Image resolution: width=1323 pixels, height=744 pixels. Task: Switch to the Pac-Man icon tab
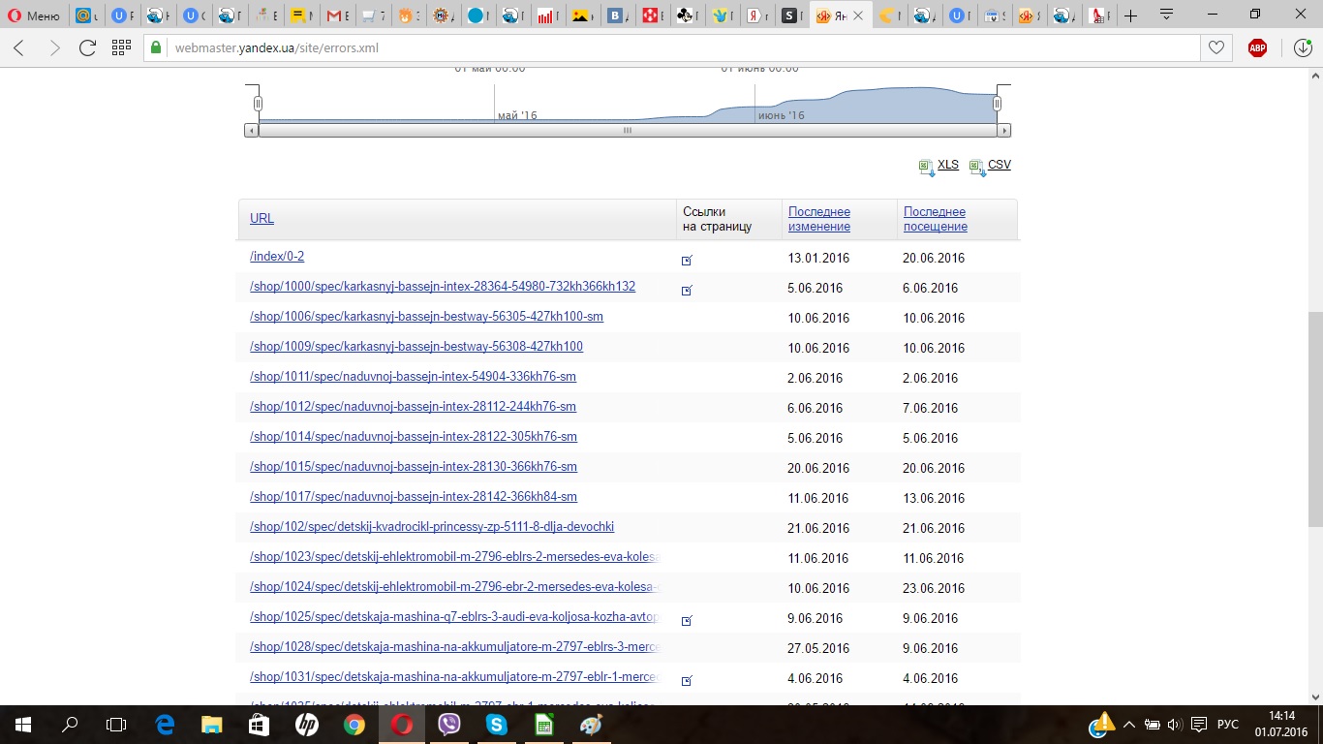point(888,15)
